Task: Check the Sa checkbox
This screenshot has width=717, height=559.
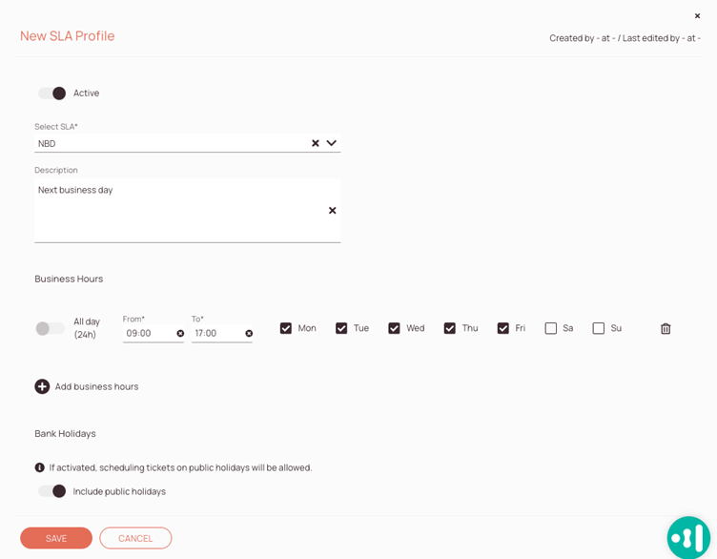Action: click(x=551, y=328)
